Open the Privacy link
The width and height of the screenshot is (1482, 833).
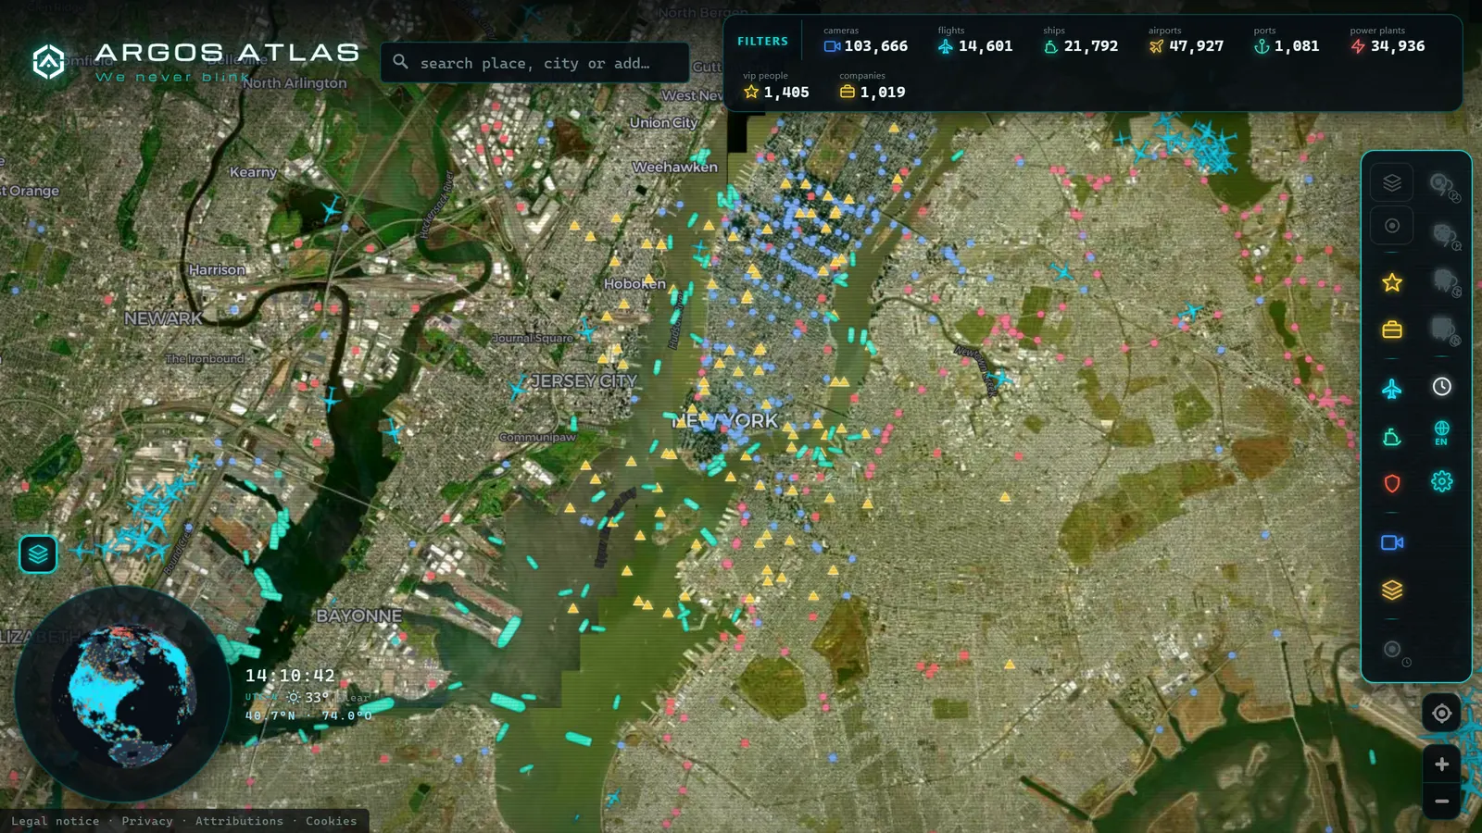coord(147,821)
